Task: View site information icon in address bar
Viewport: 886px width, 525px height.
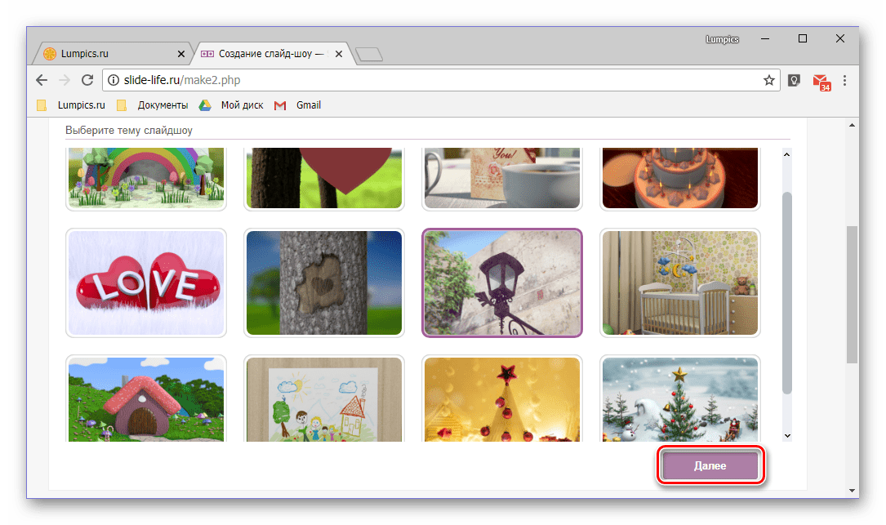Action: point(114,80)
